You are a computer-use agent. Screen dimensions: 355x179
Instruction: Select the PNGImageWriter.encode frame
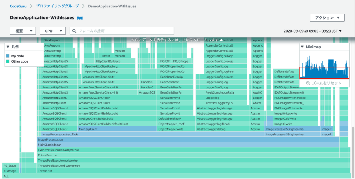point(296,98)
